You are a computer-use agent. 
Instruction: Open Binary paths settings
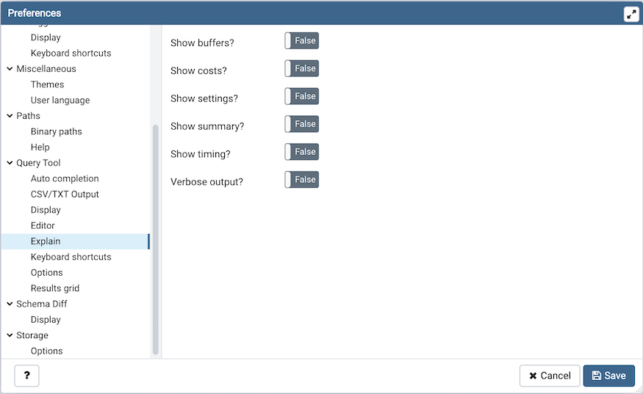57,131
